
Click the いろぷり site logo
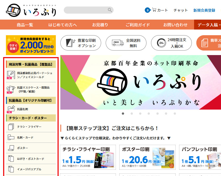tap(31, 10)
